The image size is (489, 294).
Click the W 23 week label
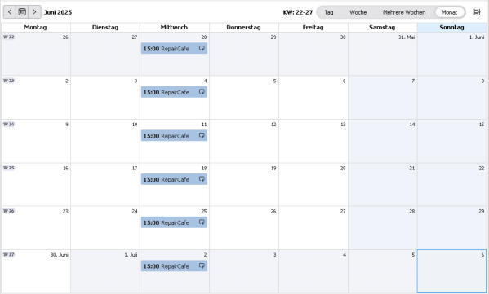(9, 81)
